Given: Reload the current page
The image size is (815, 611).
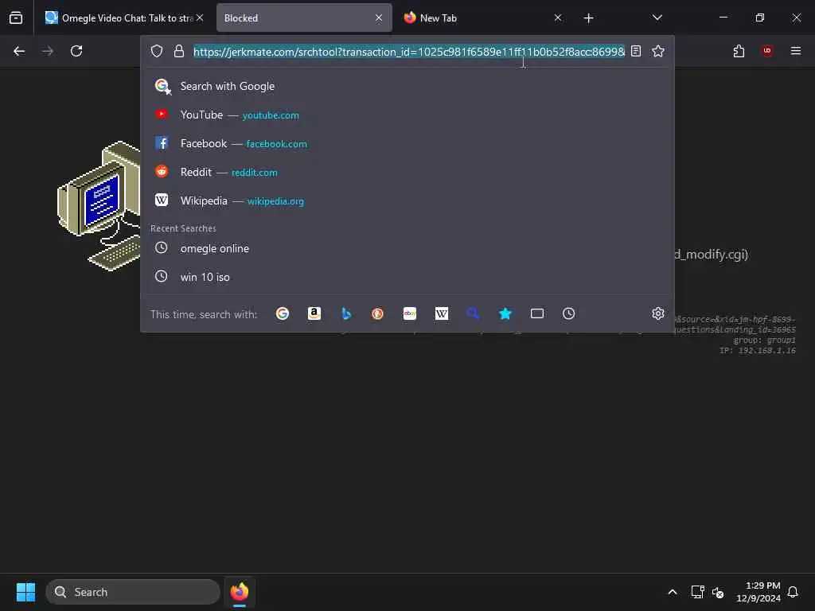Looking at the screenshot, I should (x=76, y=51).
